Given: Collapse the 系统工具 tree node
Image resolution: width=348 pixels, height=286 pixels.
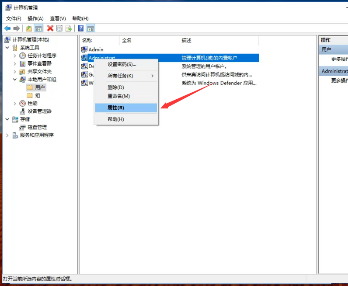Looking at the screenshot, I should coord(7,48).
